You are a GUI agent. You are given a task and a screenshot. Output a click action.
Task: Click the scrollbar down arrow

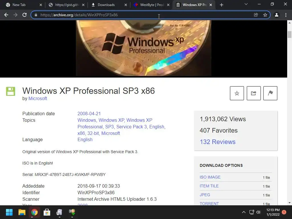point(289,203)
